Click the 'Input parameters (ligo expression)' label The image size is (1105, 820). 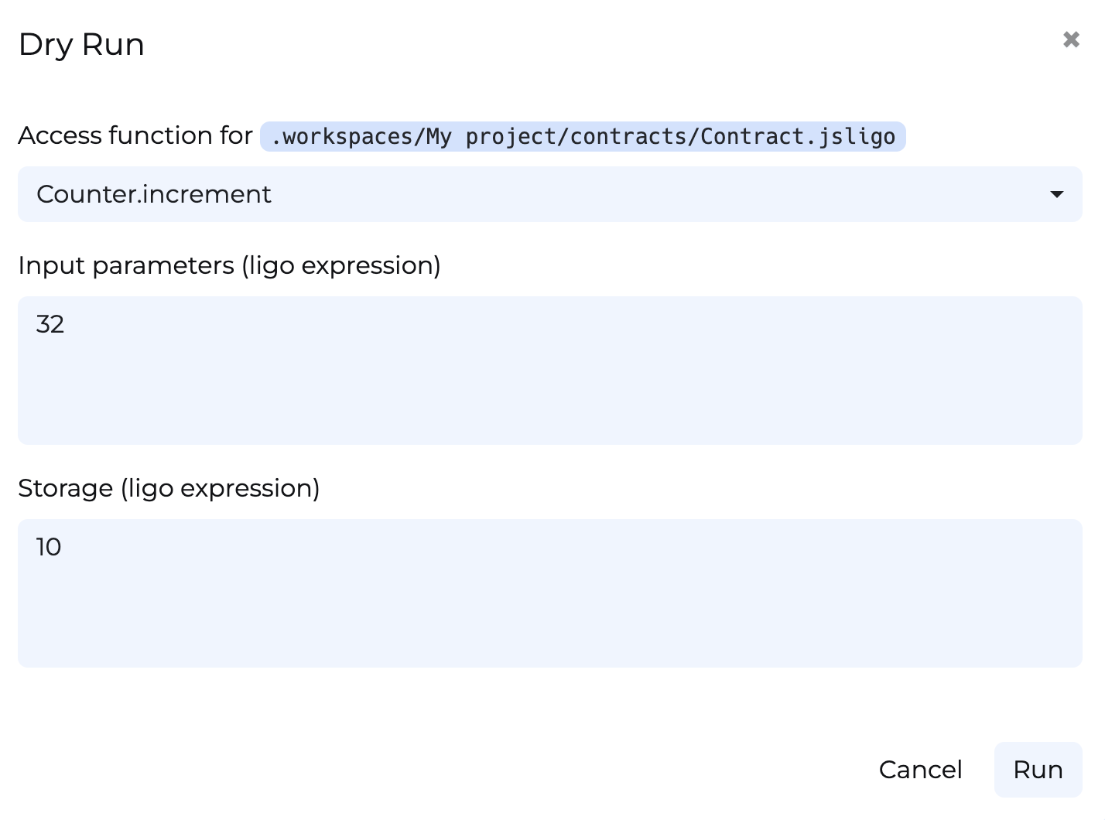[229, 265]
